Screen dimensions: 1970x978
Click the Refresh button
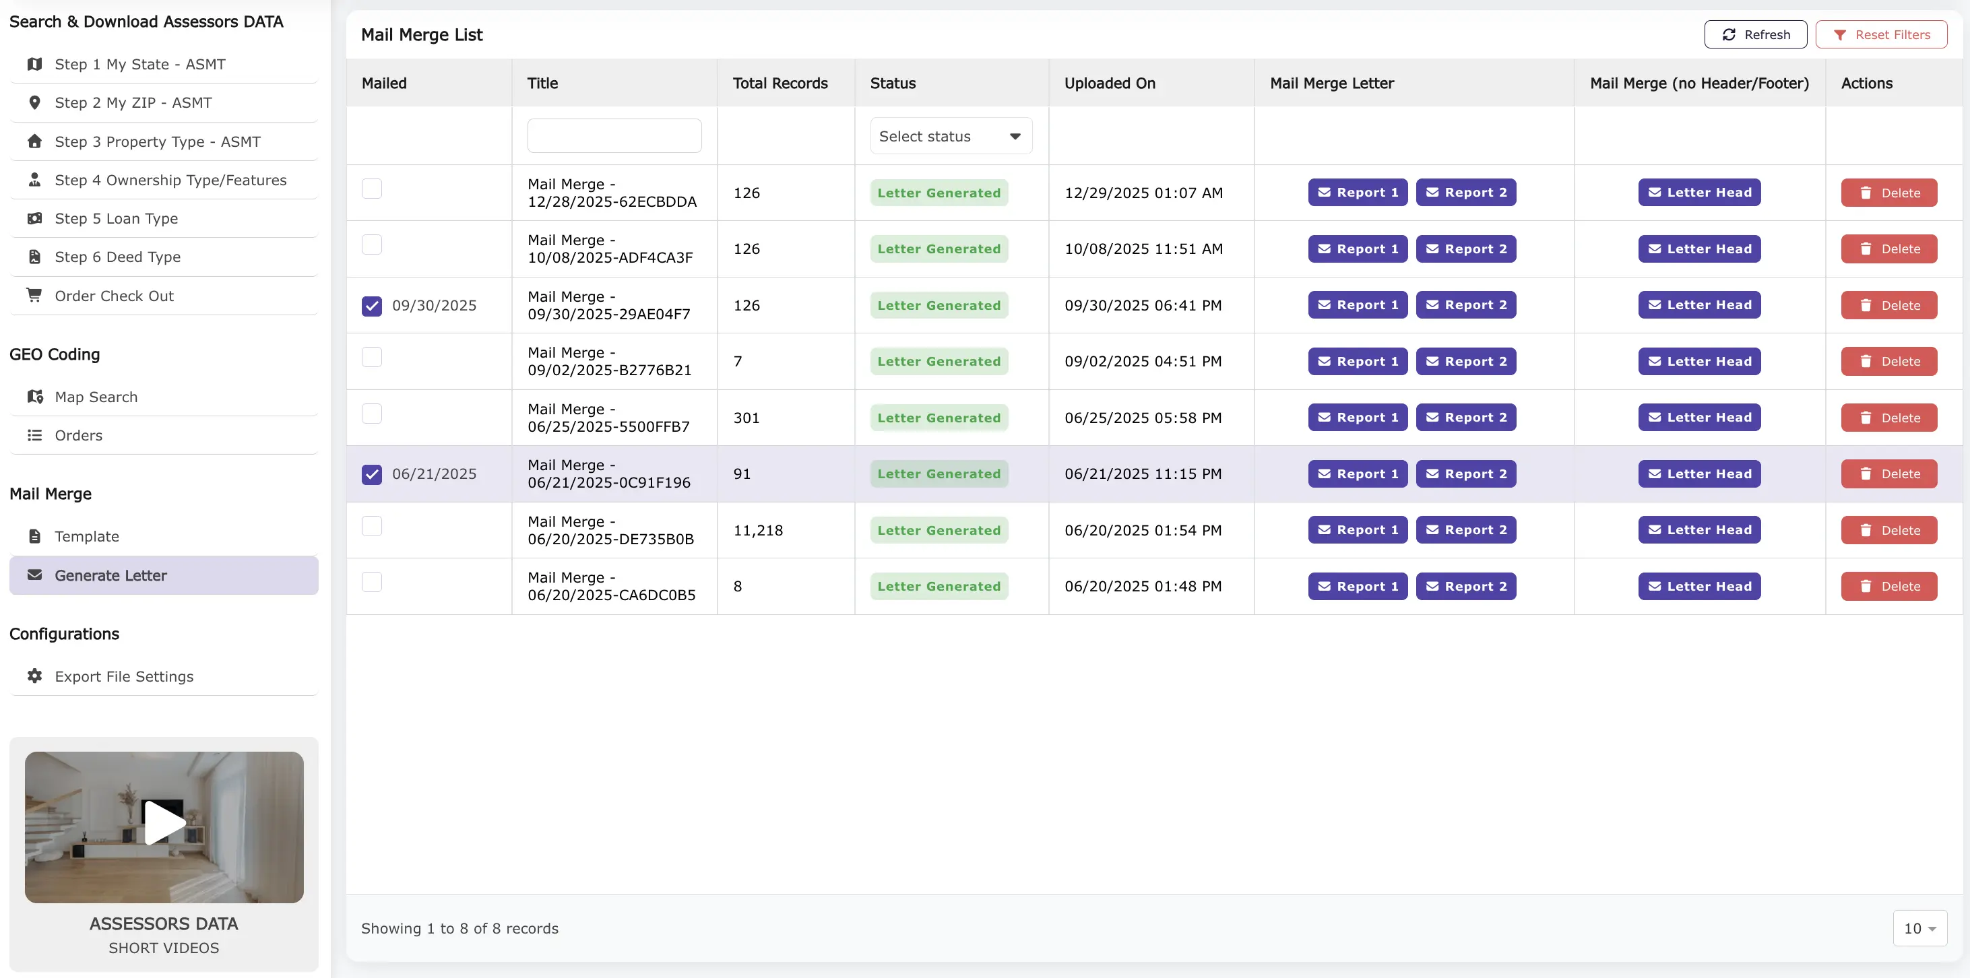point(1755,34)
